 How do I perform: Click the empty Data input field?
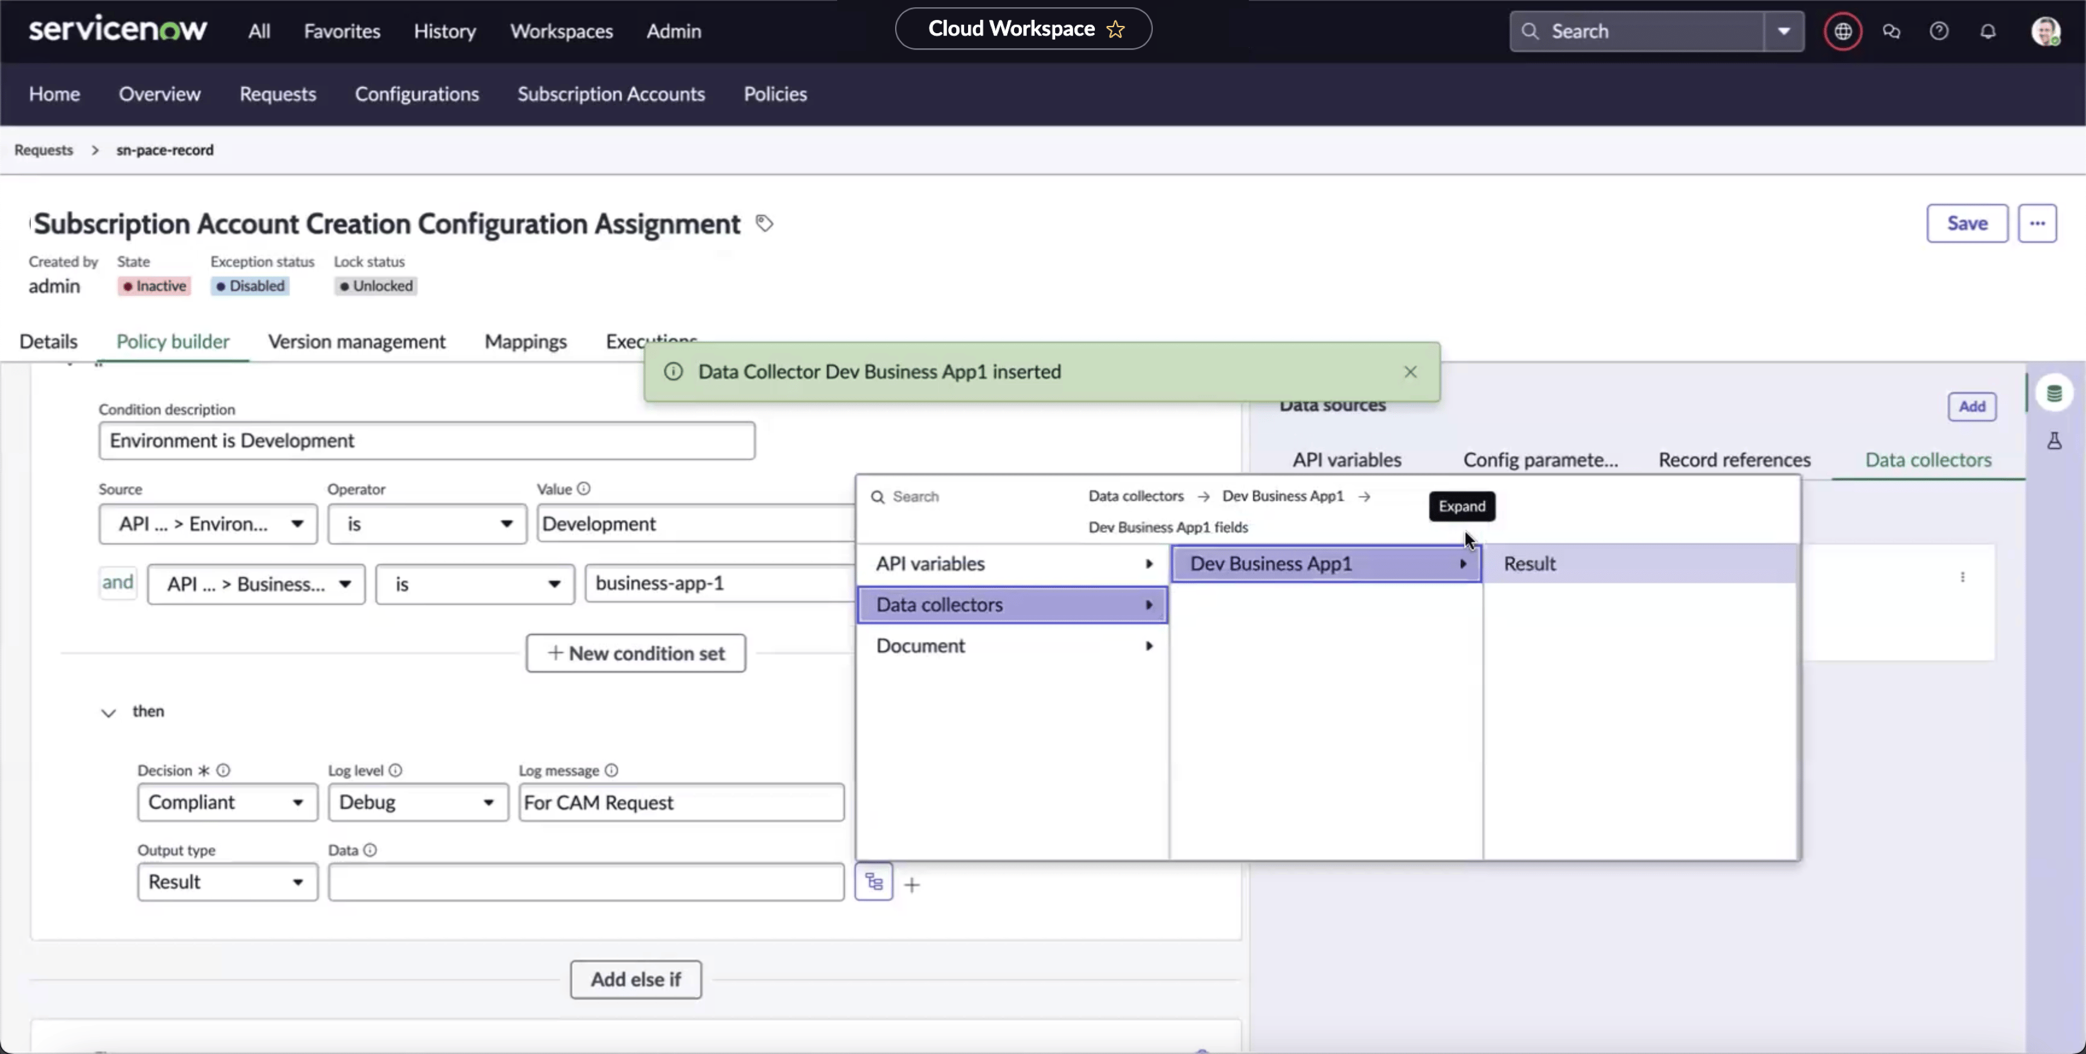[x=586, y=881]
